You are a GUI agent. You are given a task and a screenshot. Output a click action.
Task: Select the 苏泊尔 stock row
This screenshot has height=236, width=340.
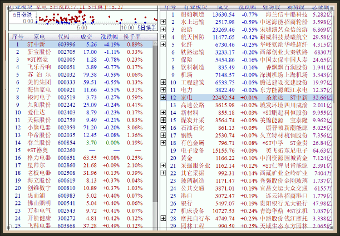coord(81,75)
